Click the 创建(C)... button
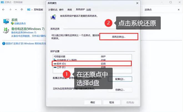The width and height of the screenshot is (183, 112). click(x=120, y=90)
